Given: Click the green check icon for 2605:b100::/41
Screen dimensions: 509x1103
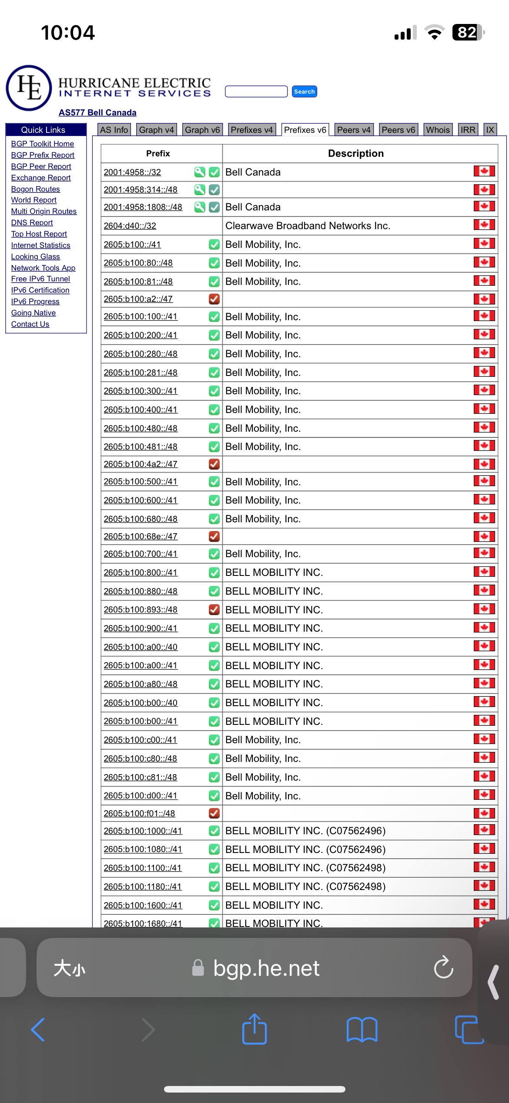Looking at the screenshot, I should [x=214, y=244].
